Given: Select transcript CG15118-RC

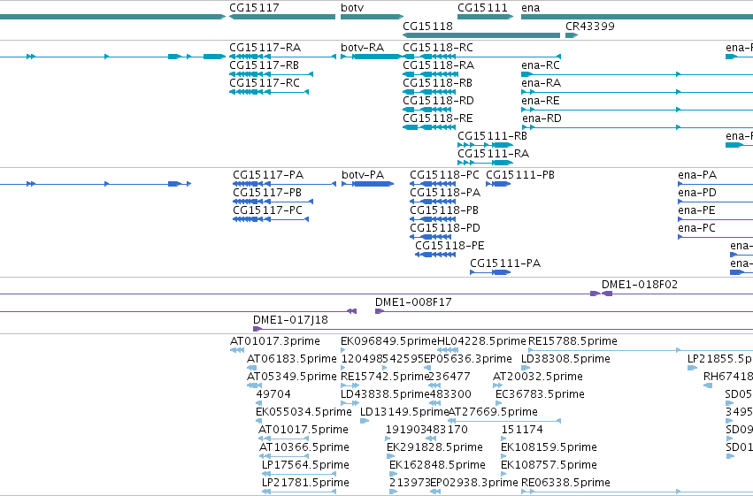Looking at the screenshot, I should pos(481,57).
